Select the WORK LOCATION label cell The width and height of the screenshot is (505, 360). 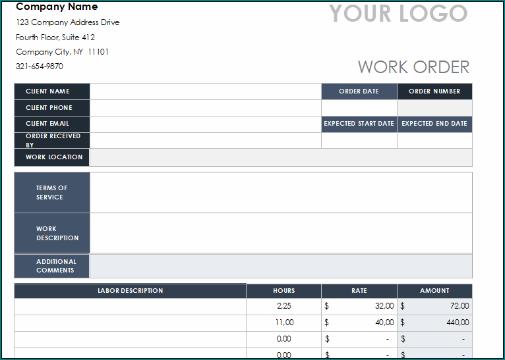point(52,157)
